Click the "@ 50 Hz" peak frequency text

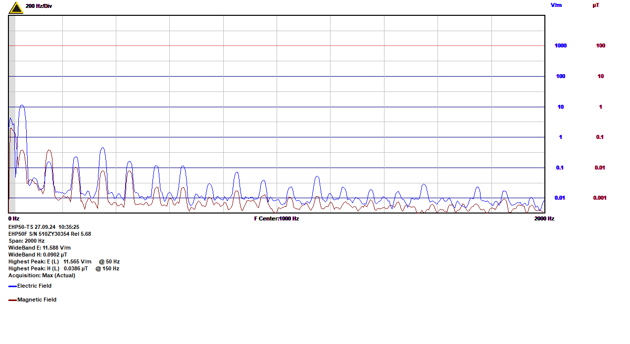(109, 261)
